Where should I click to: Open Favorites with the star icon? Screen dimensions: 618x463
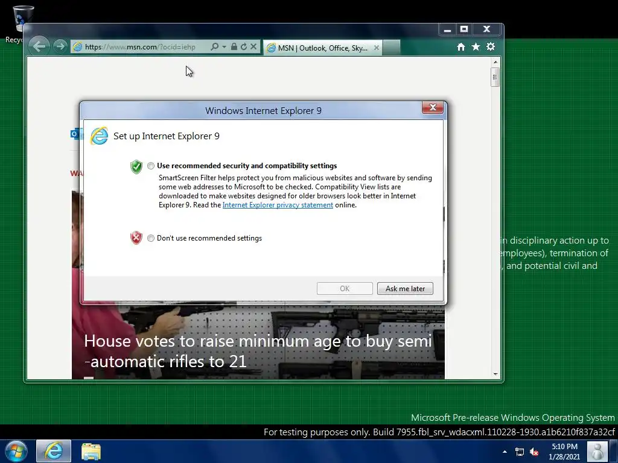476,47
